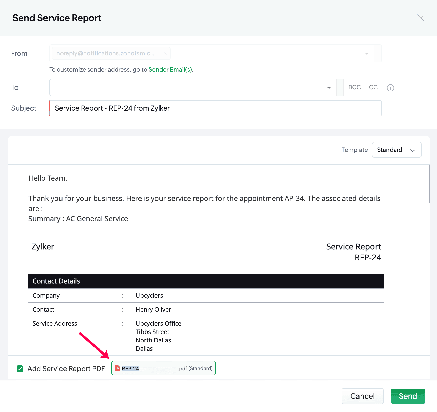437x412 pixels.
Task: Click the green Send button
Action: click(x=408, y=396)
